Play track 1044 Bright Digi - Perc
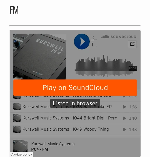 pos(70,118)
